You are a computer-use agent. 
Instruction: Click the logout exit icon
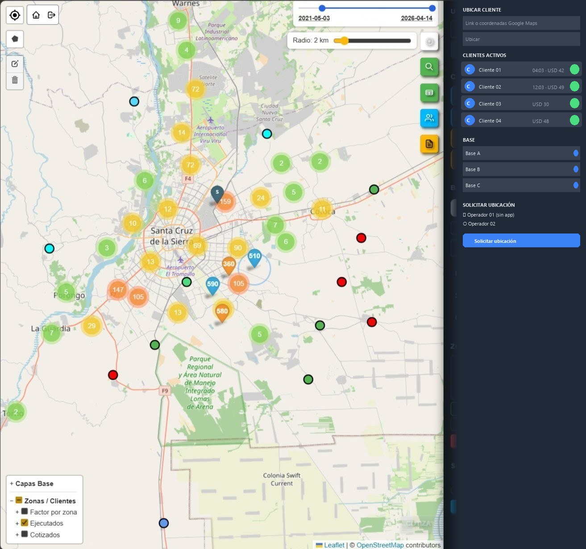pos(51,15)
